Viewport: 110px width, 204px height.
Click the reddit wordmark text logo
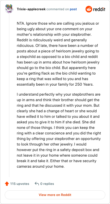99,9
